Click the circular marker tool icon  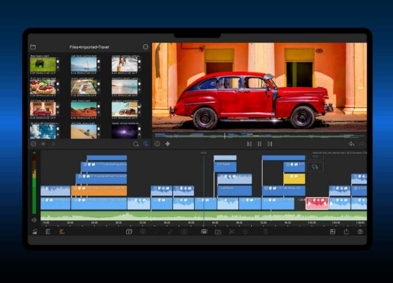(x=246, y=232)
